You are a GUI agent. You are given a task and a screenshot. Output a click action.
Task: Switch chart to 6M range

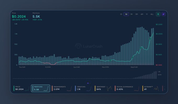pyautogui.click(x=142, y=14)
